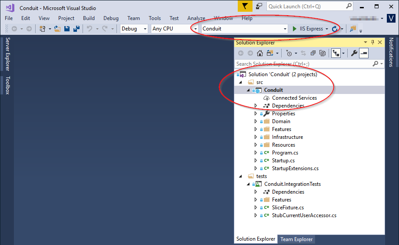The image size is (399, 245).
Task: Collapse the Conduit project node
Action: coord(248,90)
